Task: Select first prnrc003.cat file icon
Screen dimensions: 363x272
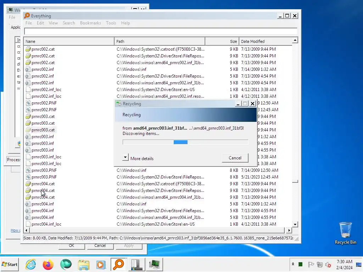Action: click(x=28, y=116)
